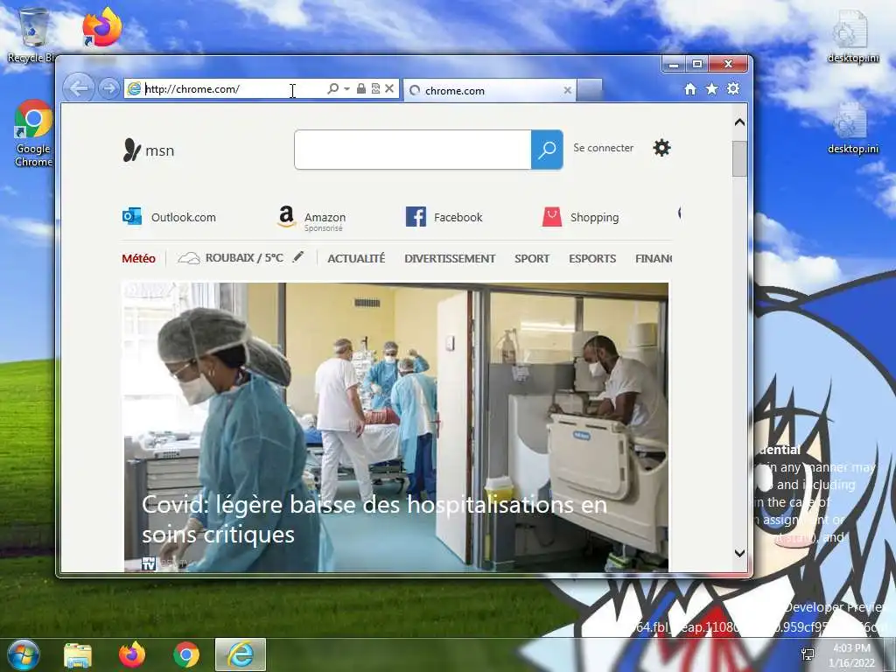Click the scrollbar down arrow
The height and width of the screenshot is (672, 896).
pyautogui.click(x=739, y=553)
